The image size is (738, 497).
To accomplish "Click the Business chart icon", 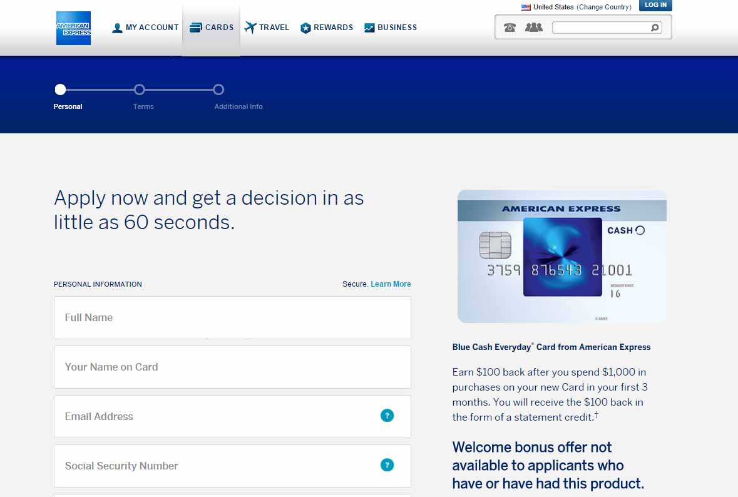I will tap(369, 28).
